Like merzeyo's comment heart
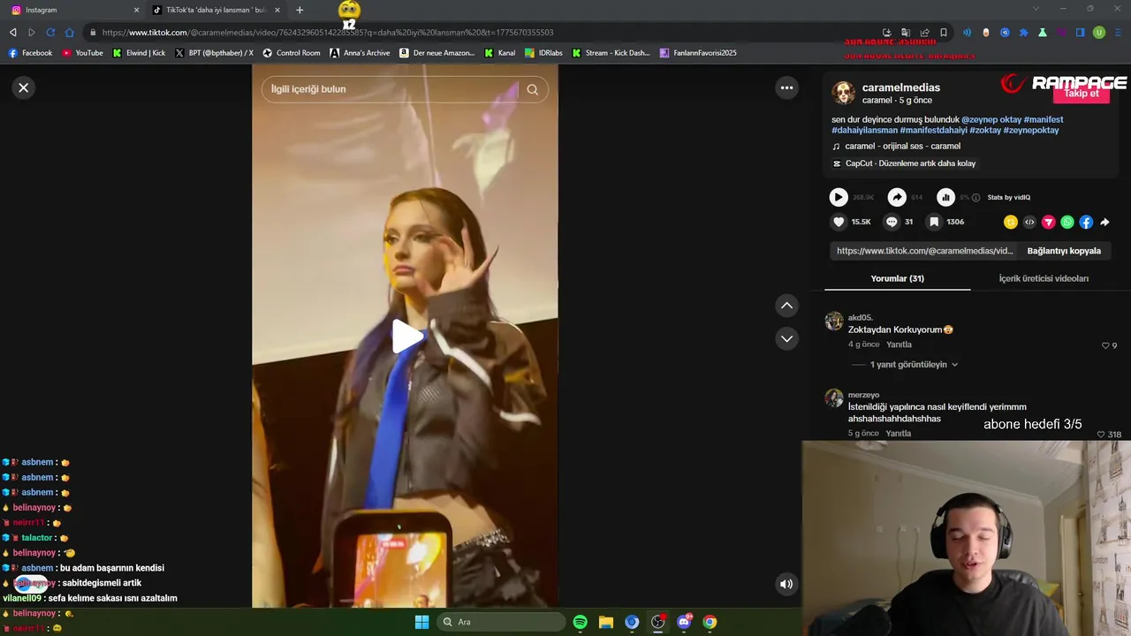The width and height of the screenshot is (1131, 636). tap(1101, 435)
